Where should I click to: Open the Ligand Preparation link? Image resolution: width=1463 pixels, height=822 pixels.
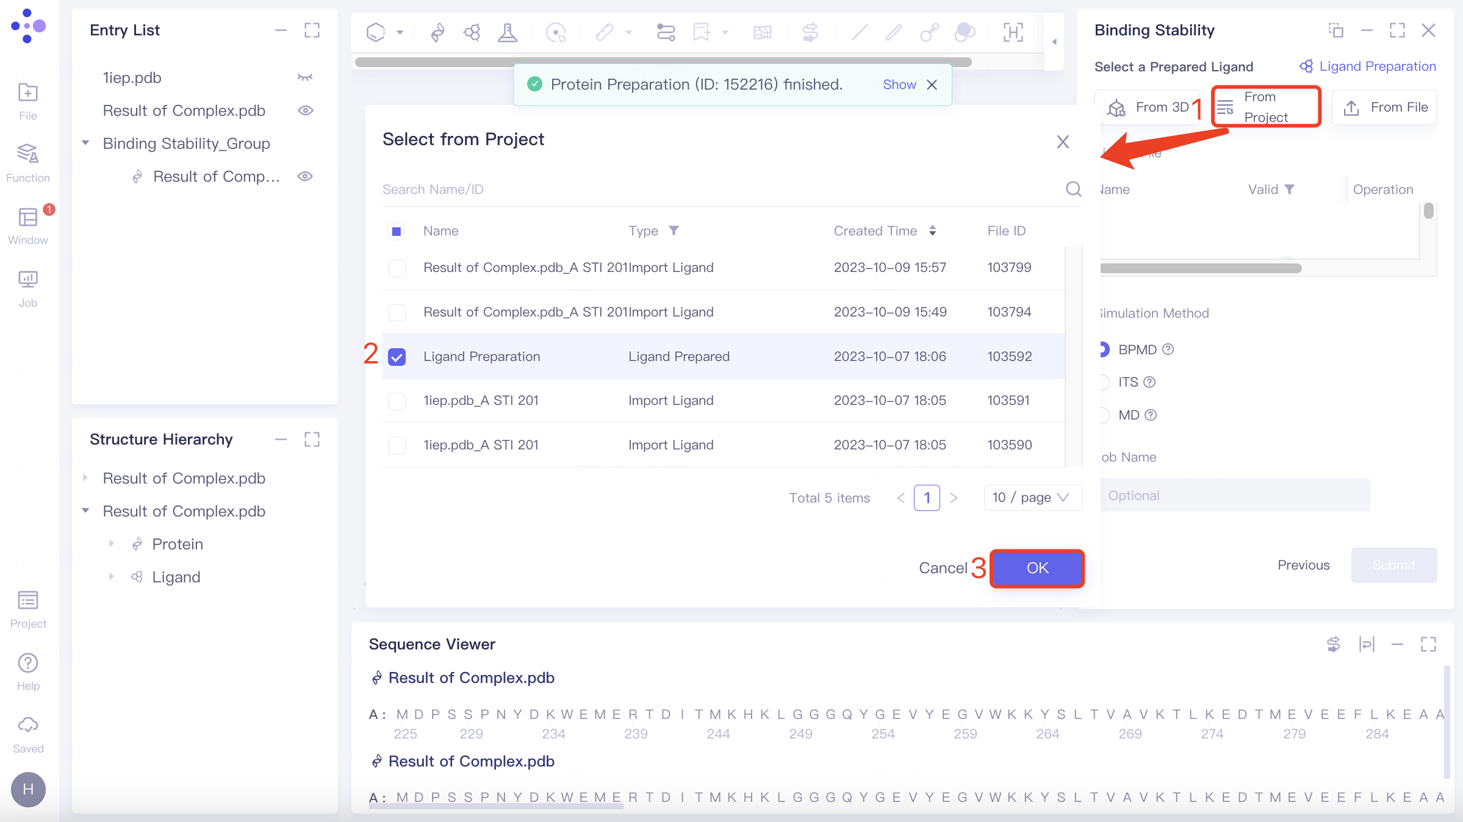point(1367,66)
